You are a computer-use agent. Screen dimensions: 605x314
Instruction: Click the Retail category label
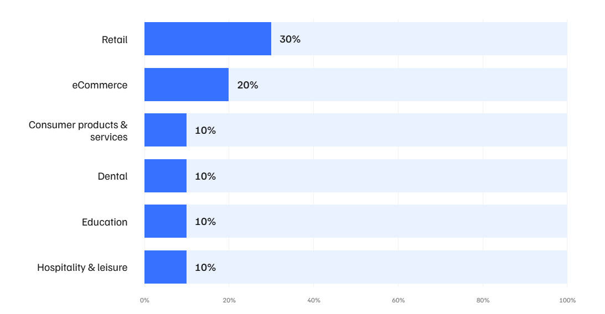pyautogui.click(x=115, y=40)
